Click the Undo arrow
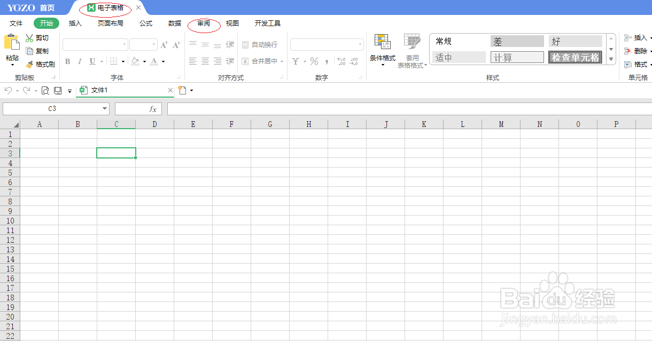652x341 pixels. pos(8,91)
